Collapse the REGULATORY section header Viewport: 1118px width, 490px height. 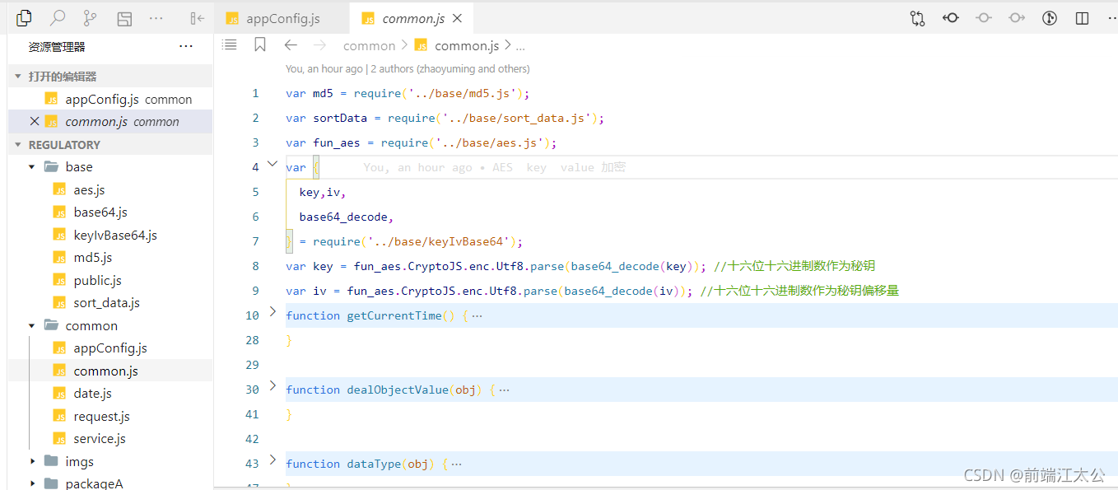pos(109,145)
